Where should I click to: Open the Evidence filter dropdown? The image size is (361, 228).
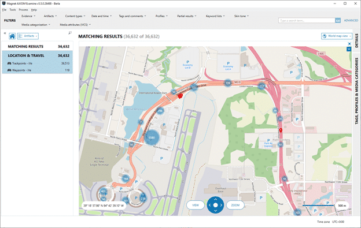tap(28, 16)
